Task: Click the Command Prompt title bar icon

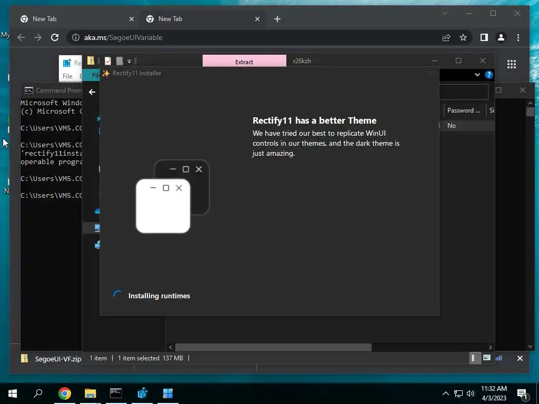Action: tap(29, 90)
